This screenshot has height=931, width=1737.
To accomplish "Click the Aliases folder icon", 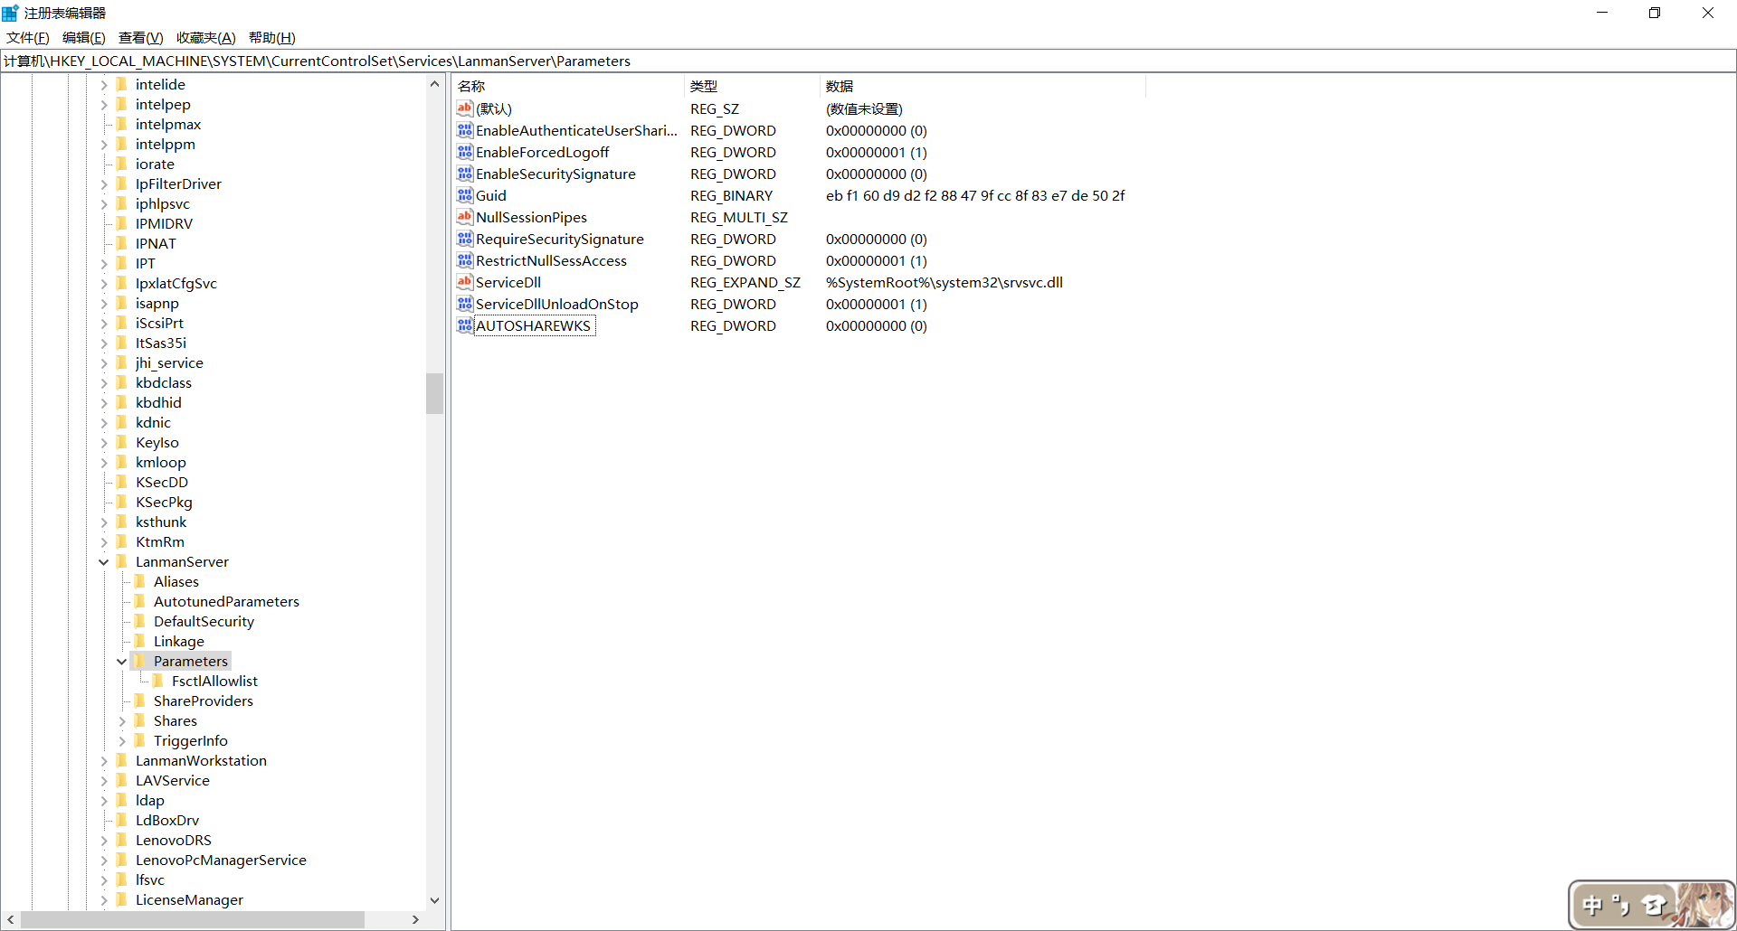I will [140, 581].
